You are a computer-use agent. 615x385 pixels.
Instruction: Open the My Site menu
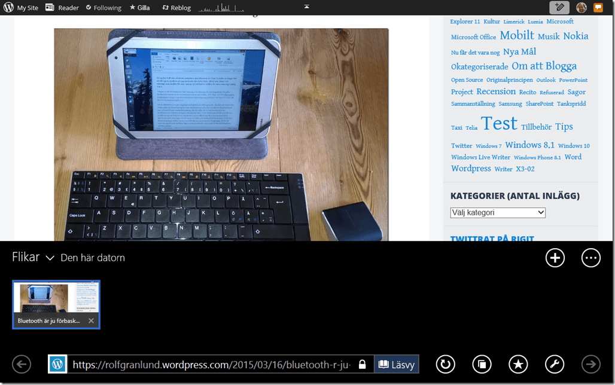coord(21,8)
